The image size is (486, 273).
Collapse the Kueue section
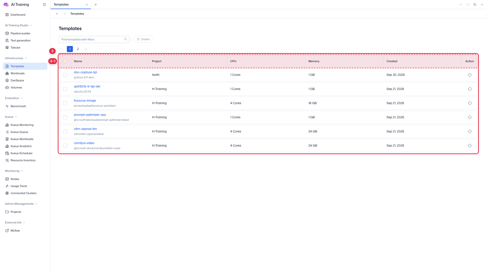[11, 117]
